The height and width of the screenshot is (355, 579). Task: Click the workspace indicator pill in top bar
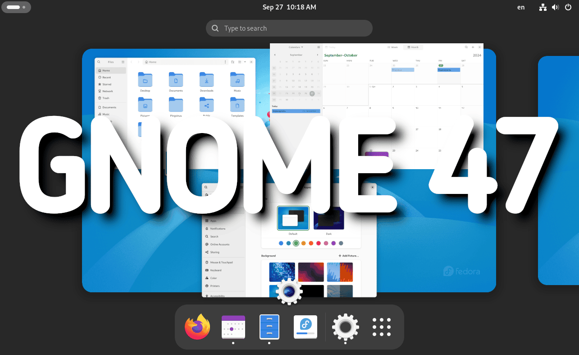tap(16, 7)
